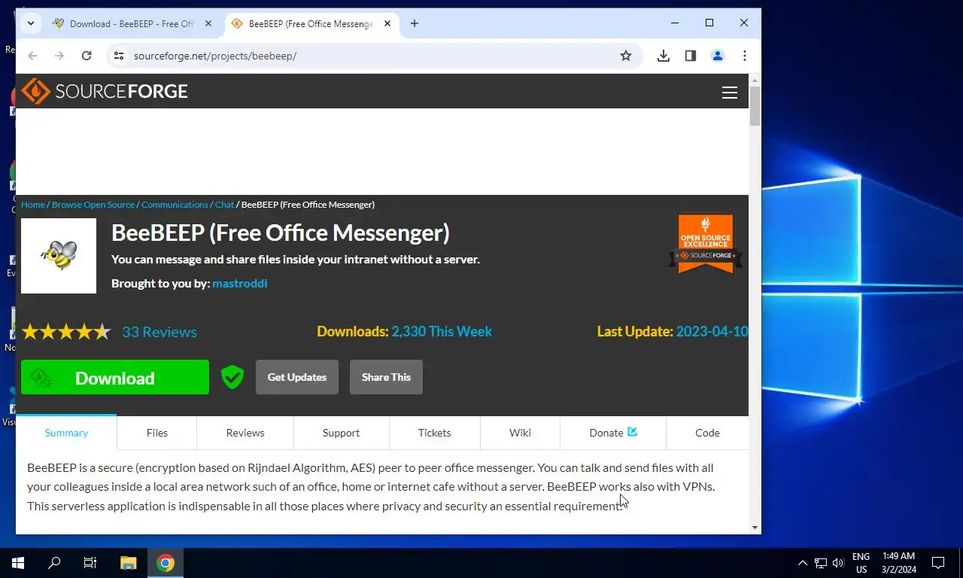Viewport: 963px width, 578px height.
Task: Click the Get Updates button
Action: 297,377
